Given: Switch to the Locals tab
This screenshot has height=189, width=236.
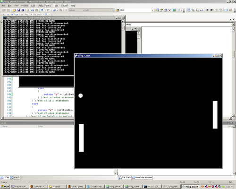Looking at the screenshot, I should pyautogui.click(x=5, y=178).
